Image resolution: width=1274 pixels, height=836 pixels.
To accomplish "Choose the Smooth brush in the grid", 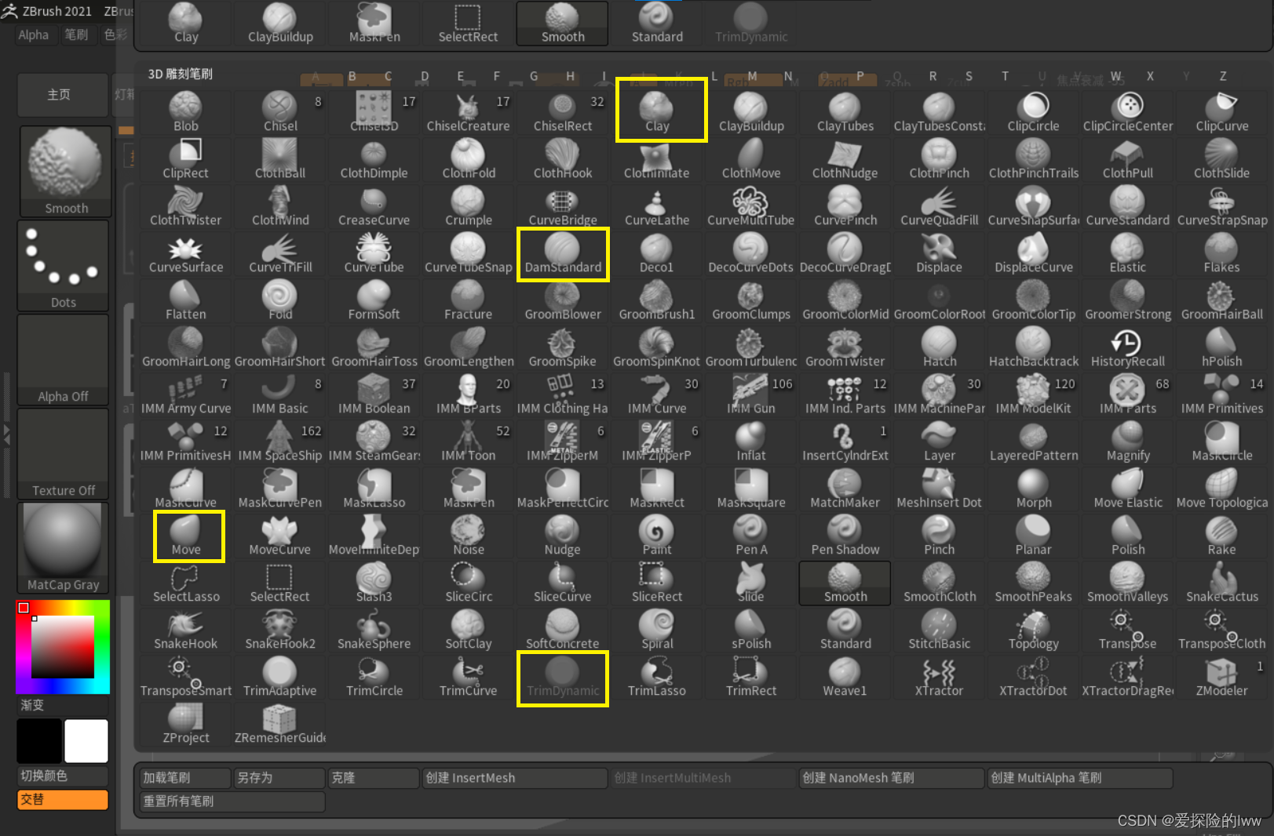I will (x=845, y=582).
